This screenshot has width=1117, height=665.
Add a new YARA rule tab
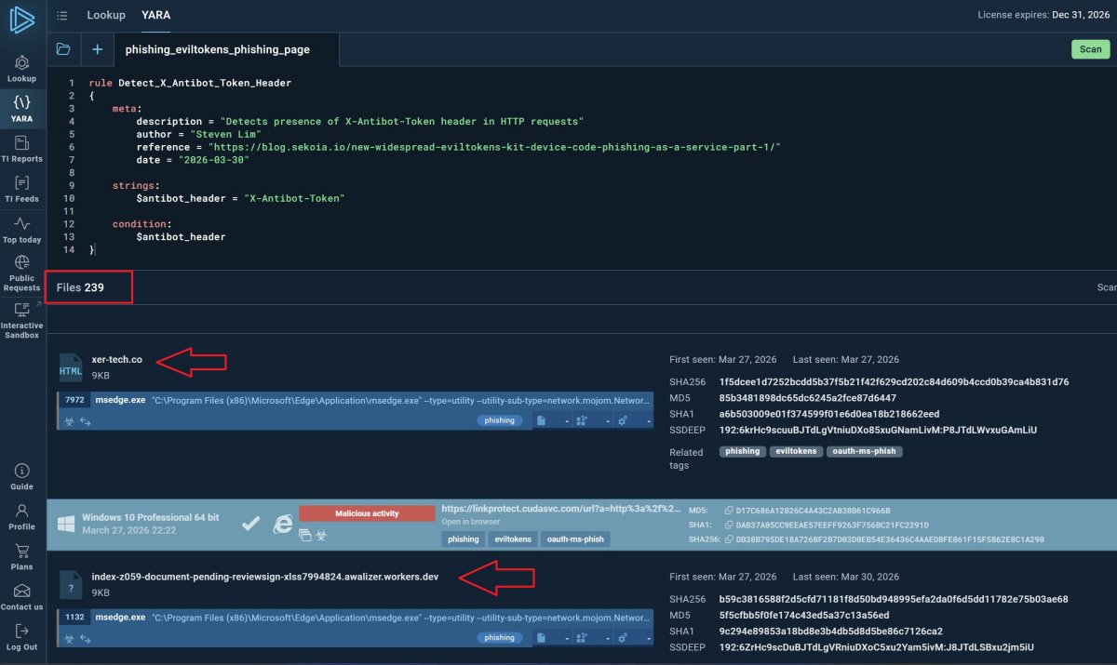[x=97, y=49]
